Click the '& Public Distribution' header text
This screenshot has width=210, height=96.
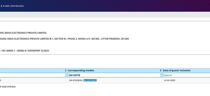(x=12, y=6)
